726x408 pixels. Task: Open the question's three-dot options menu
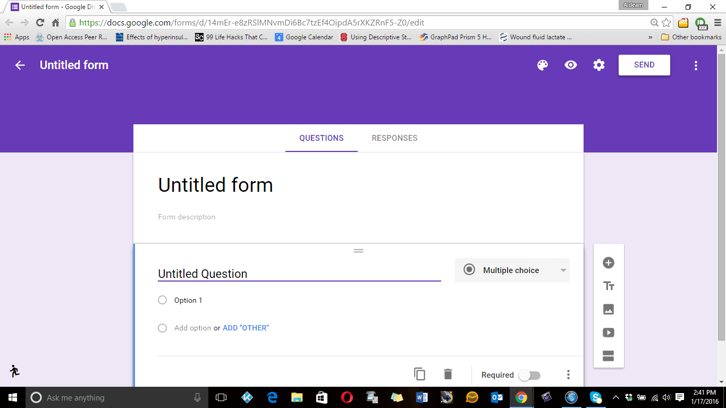(568, 375)
